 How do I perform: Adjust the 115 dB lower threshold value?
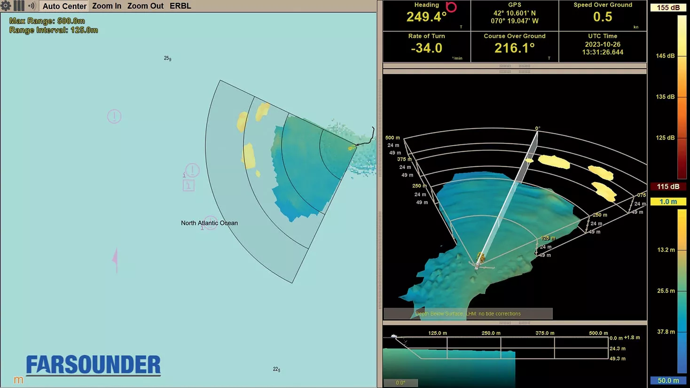pyautogui.click(x=668, y=186)
